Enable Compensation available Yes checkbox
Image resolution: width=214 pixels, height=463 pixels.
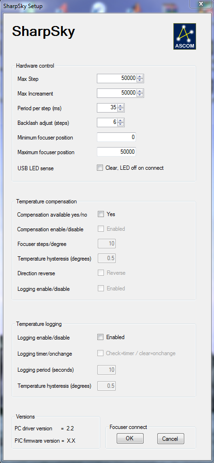pos(101,214)
